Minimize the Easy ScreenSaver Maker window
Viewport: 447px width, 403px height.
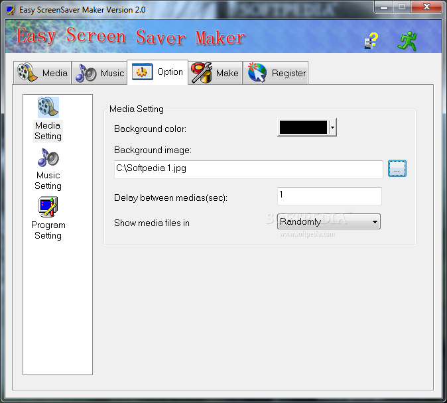tap(384, 7)
